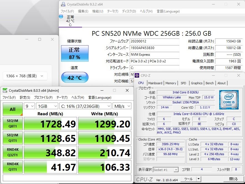Switch to the SPD tab in CPU-Z
The height and width of the screenshot is (184, 245).
tap(183, 83)
